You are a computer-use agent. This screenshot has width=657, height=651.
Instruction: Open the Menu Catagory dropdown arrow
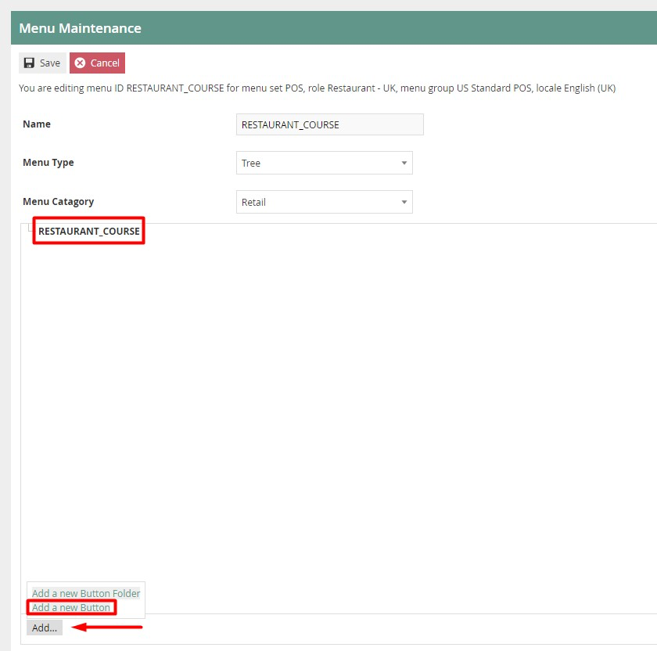405,202
